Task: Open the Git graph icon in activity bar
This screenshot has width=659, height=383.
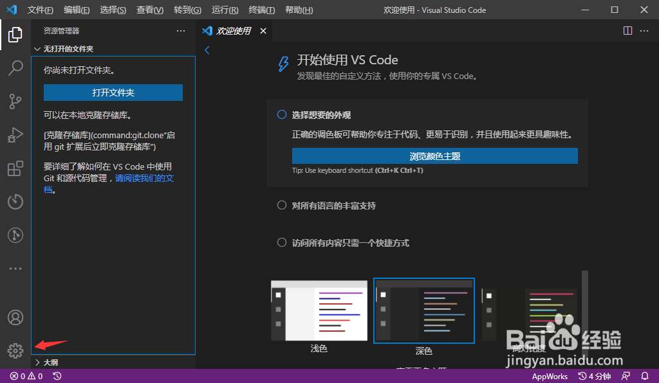Action: pos(15,235)
